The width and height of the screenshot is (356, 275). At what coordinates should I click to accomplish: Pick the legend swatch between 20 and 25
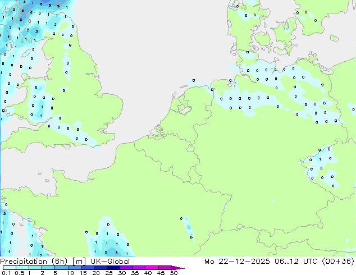click(100, 268)
